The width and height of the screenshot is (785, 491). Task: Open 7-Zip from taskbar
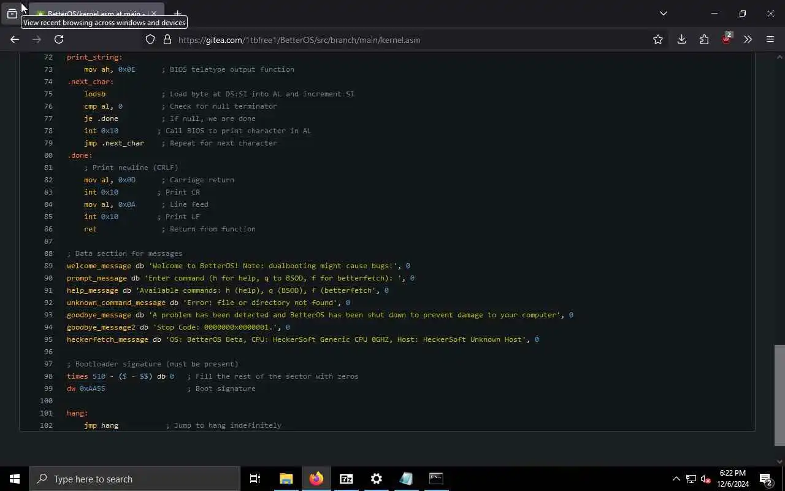pyautogui.click(x=346, y=479)
